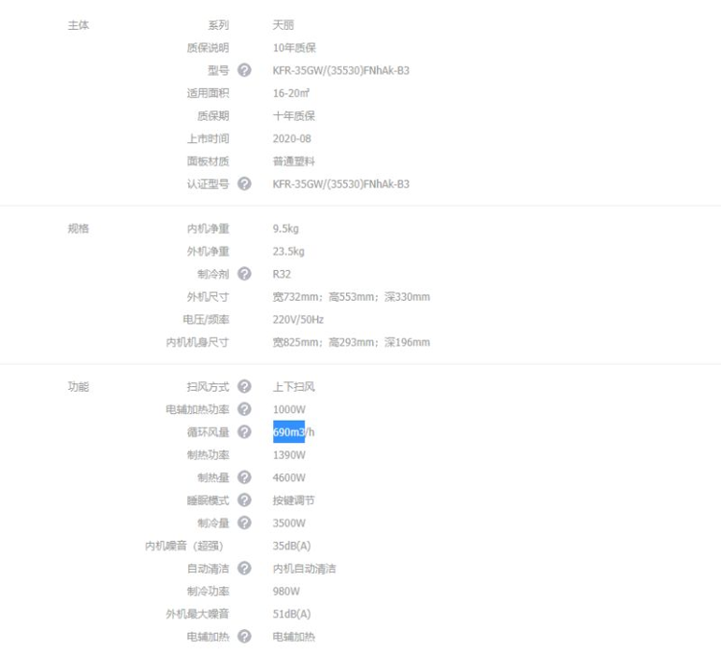
Task: Click the 内机自动清洁 value text
Action: [304, 569]
